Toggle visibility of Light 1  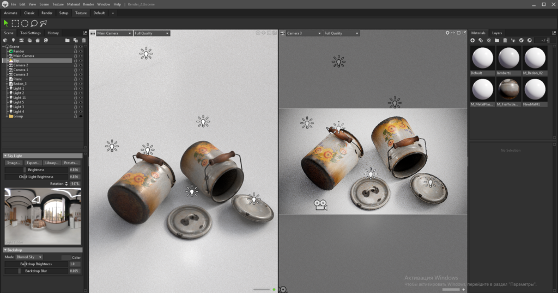click(x=81, y=89)
